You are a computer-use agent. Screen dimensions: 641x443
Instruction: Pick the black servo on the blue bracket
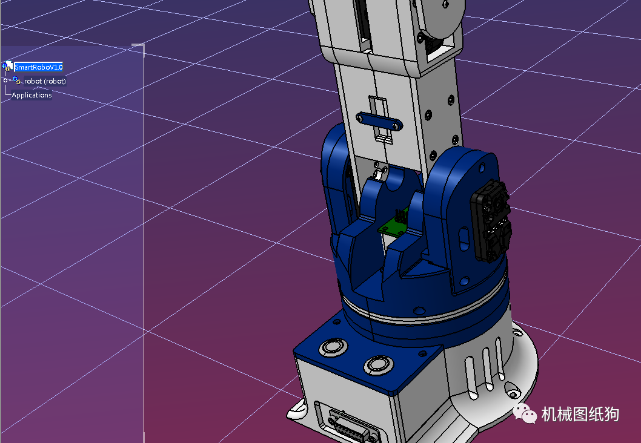point(491,220)
